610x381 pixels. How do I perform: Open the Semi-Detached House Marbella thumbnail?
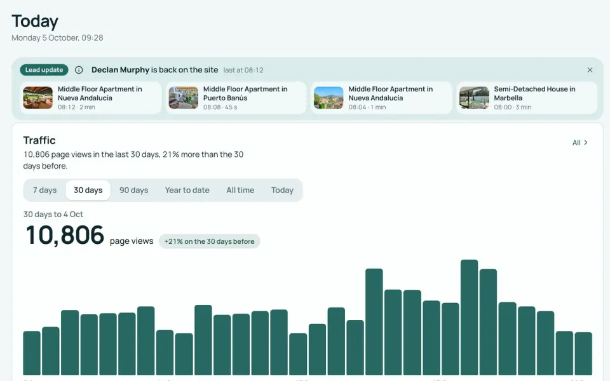click(474, 98)
